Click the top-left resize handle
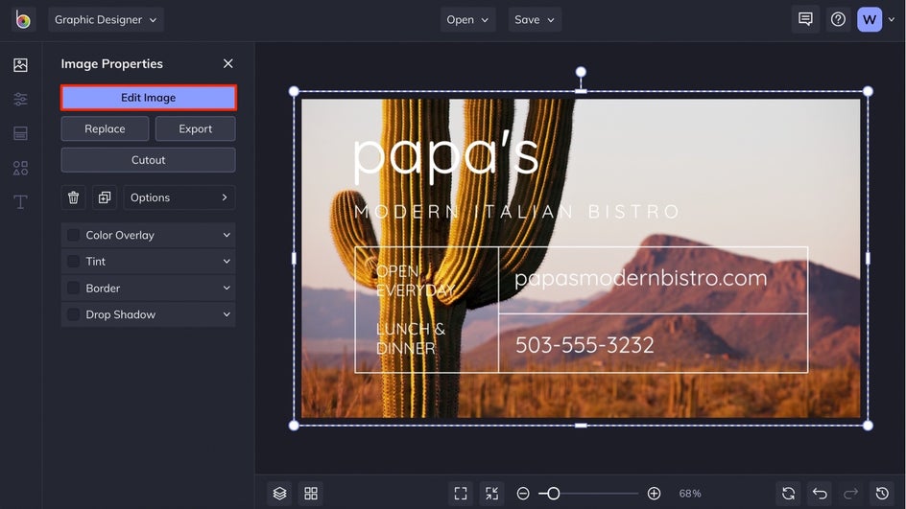The height and width of the screenshot is (509, 906). (x=294, y=91)
